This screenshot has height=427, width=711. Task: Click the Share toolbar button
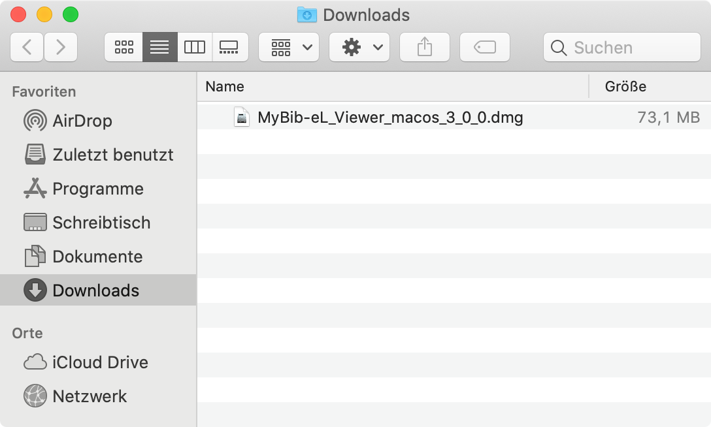[424, 47]
